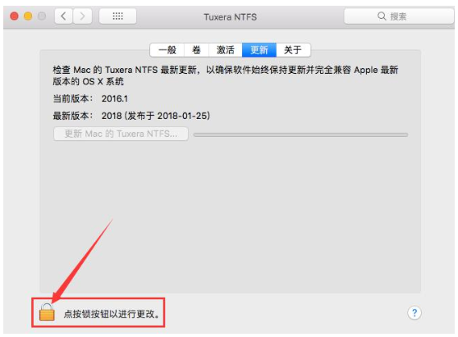Screen dimensions: 458x337
Task: Click 更新 Mac 的 Tuxera NTFS button
Action: [x=121, y=134]
